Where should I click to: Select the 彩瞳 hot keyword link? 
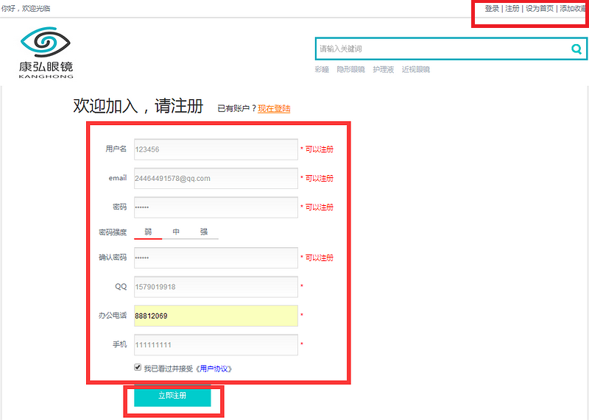(x=322, y=70)
